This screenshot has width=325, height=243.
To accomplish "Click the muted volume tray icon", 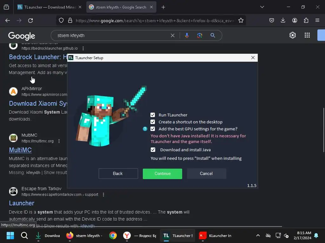I will (286, 235).
